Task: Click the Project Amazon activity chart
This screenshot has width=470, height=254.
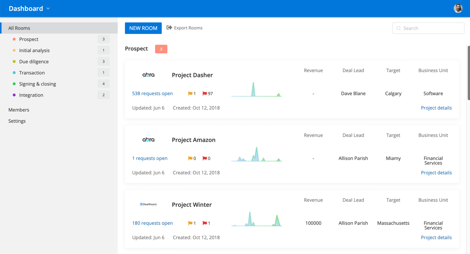Action: [257, 155]
